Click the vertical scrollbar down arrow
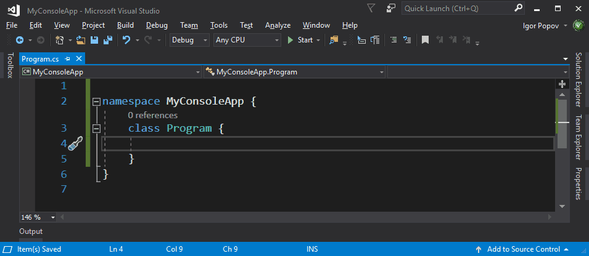This screenshot has height=256, width=589. click(x=562, y=206)
